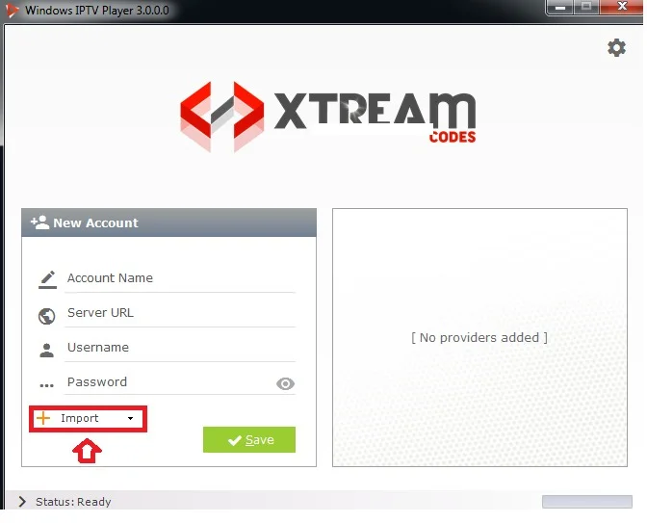
Task: Focus the Server URL field
Action: [180, 313]
